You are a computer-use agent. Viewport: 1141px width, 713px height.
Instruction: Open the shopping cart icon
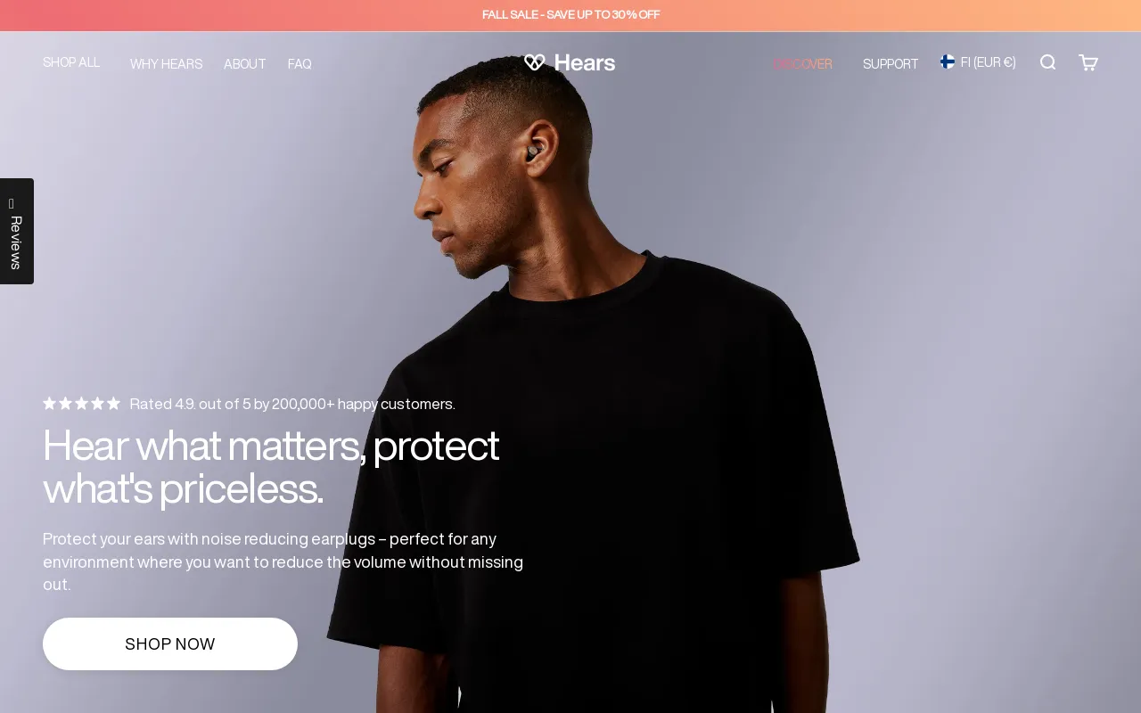click(1088, 62)
